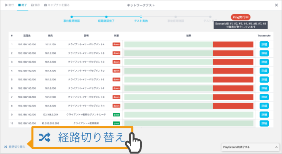Click pass status badge for 192.168.3.254
Viewport: 282px width, 154px height.
[116, 115]
